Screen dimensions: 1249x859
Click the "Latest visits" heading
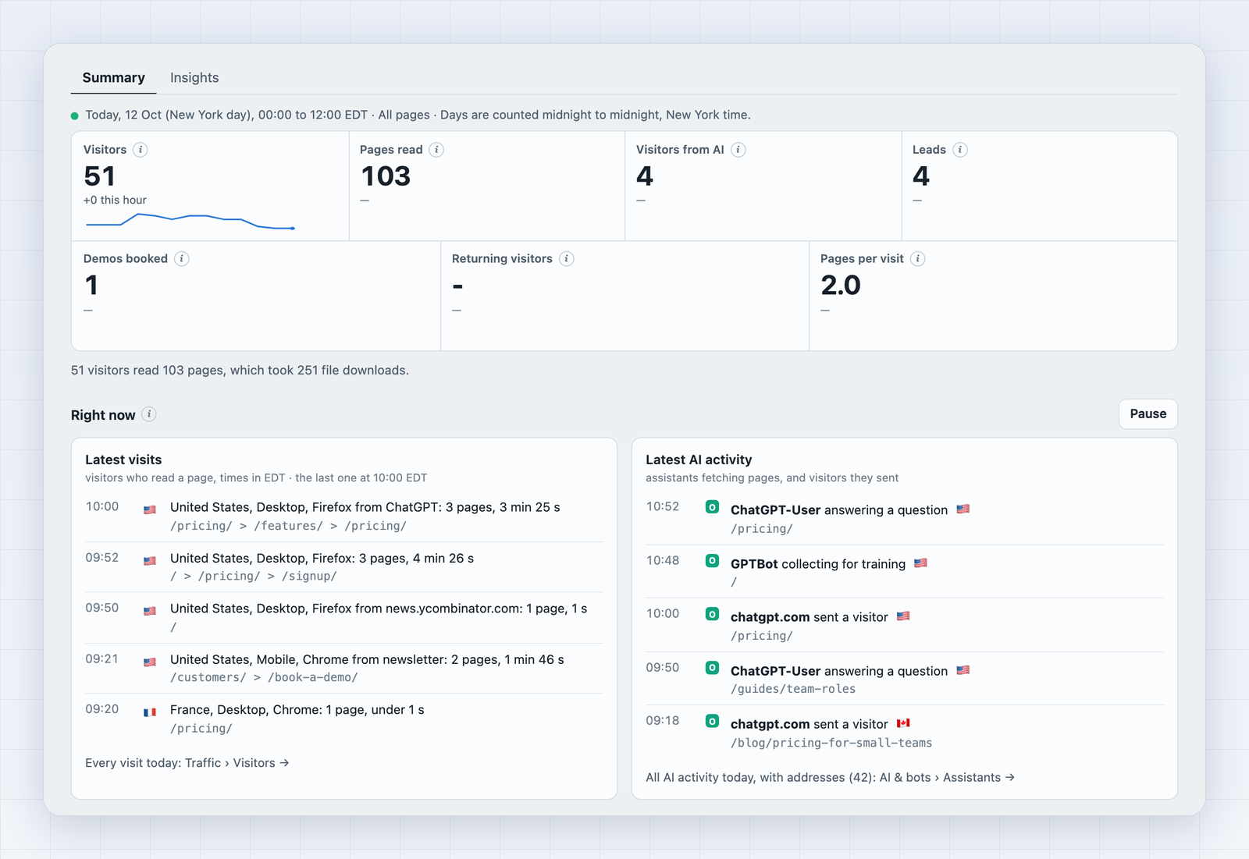(x=123, y=460)
